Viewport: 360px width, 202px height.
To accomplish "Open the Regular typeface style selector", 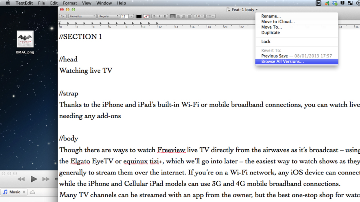I will point(108,16).
